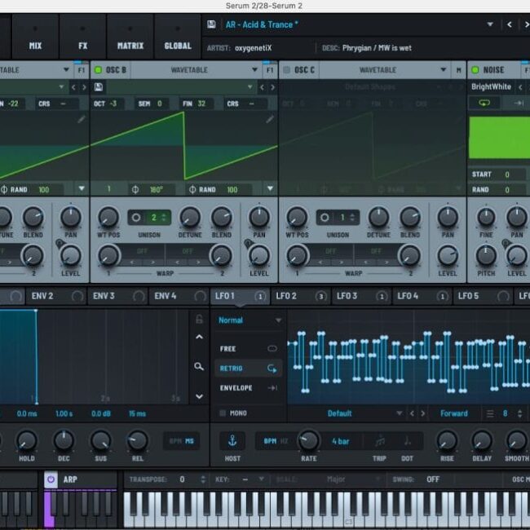Switch to the MATRIX tab
This screenshot has width=530, height=530.
tap(130, 46)
